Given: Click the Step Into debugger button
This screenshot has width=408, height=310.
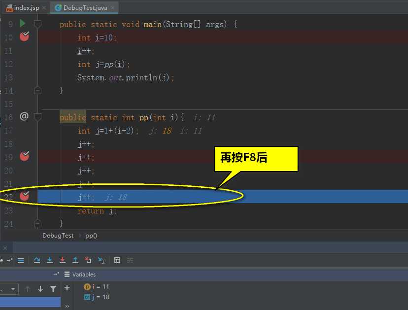Looking at the screenshot, I should pyautogui.click(x=50, y=260).
